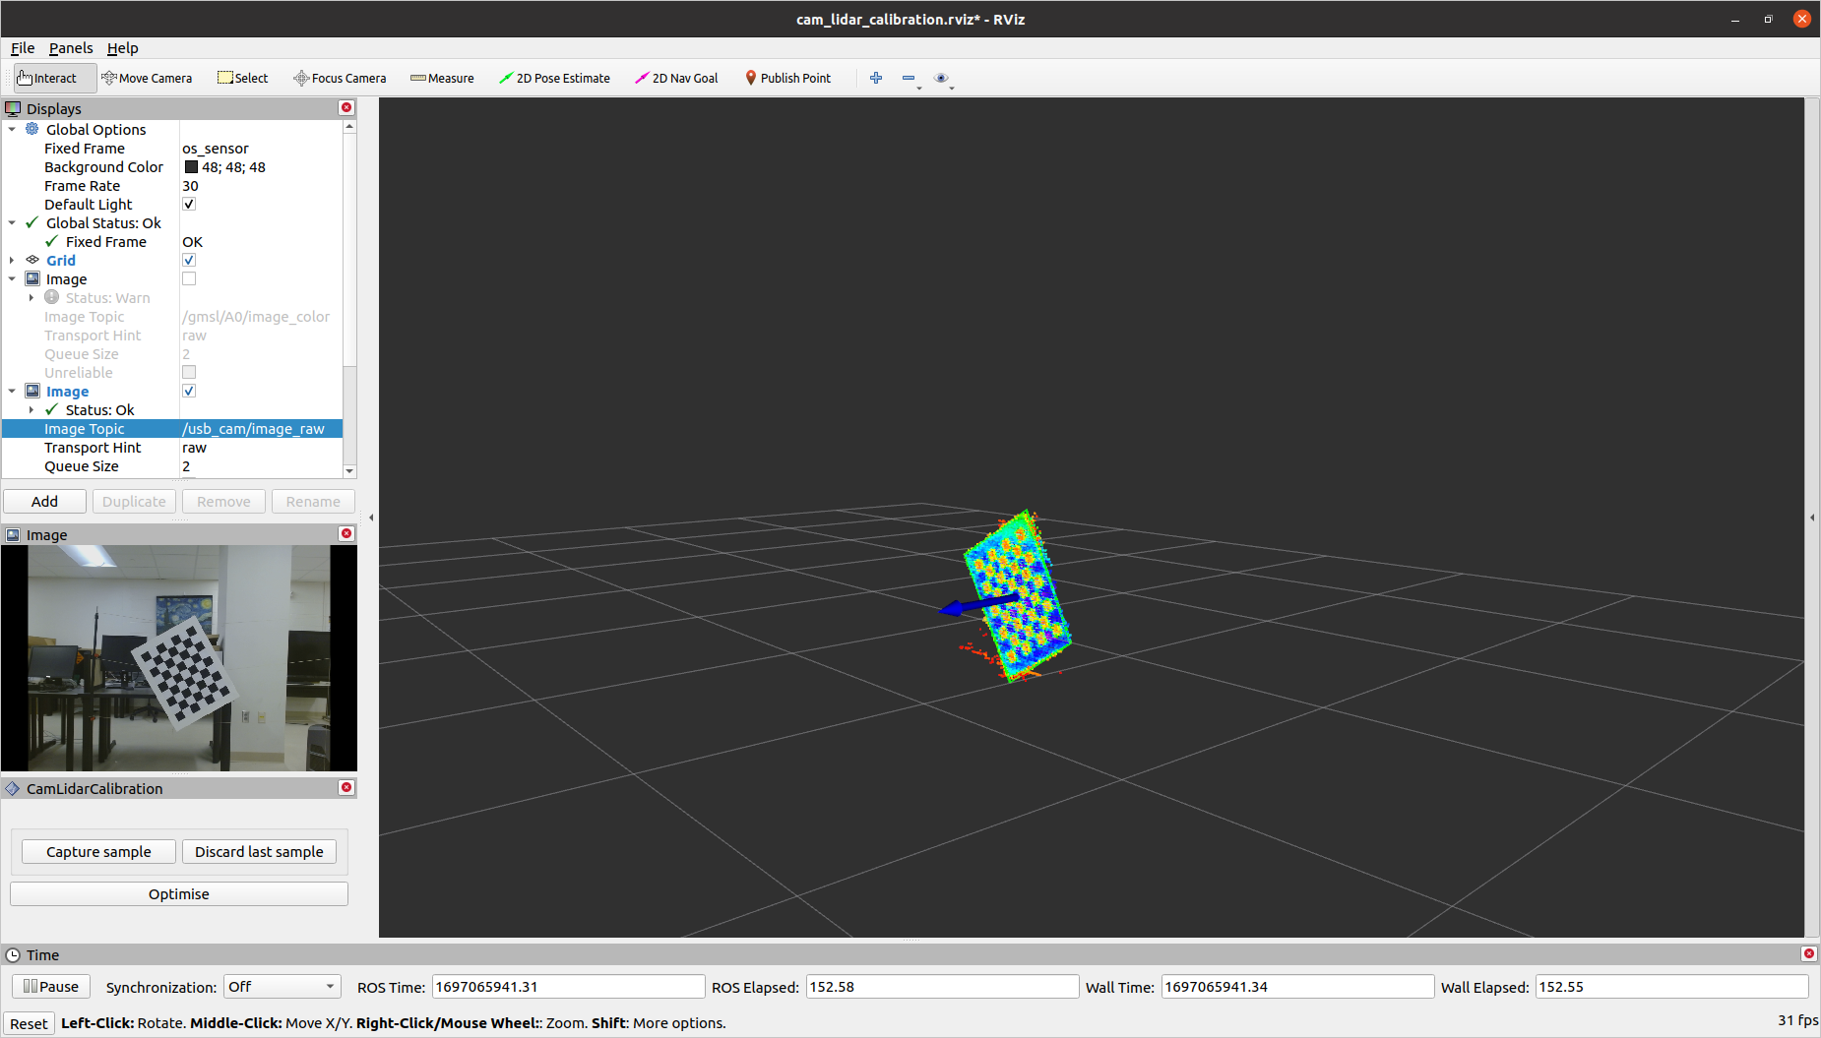Activate the Publish Point tool
Viewport: 1821px width, 1038px height.
click(x=787, y=78)
